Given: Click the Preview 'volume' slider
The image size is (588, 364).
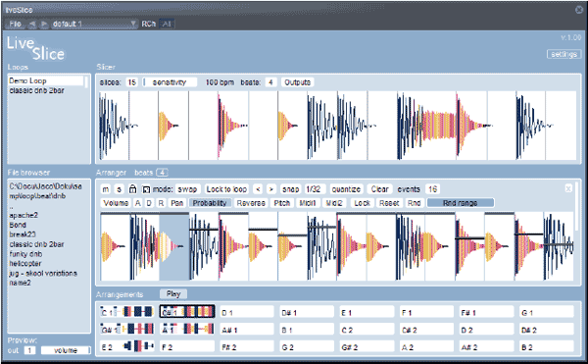Looking at the screenshot, I should (66, 350).
